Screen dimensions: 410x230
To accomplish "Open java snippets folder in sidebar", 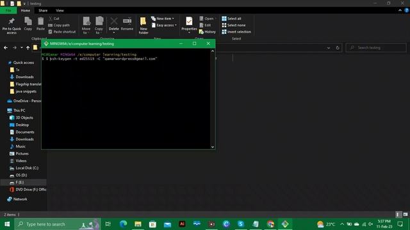I will [23, 91].
